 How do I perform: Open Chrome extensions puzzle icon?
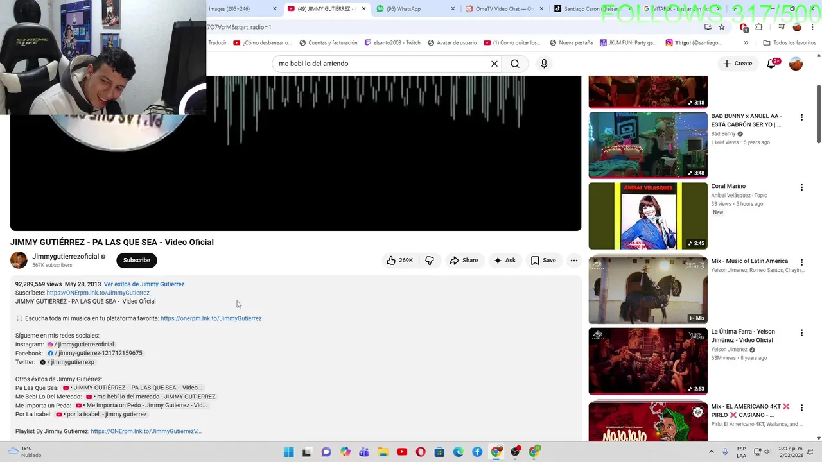pyautogui.click(x=759, y=27)
